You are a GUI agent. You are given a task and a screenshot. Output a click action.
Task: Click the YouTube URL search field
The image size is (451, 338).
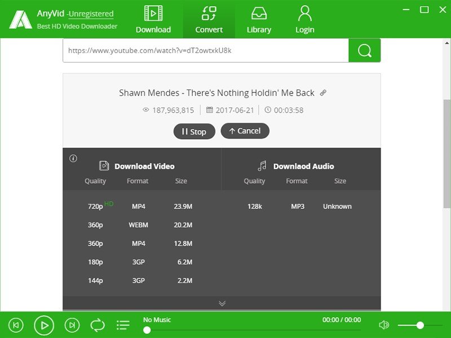tap(206, 51)
